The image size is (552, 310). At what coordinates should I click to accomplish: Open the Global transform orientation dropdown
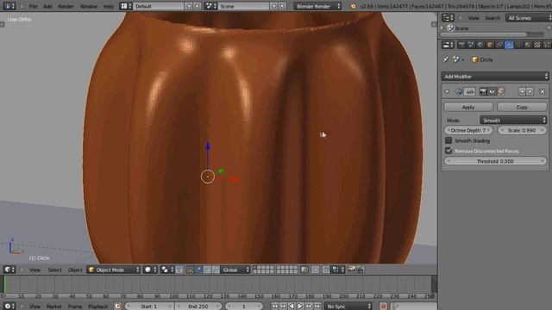[x=235, y=270]
